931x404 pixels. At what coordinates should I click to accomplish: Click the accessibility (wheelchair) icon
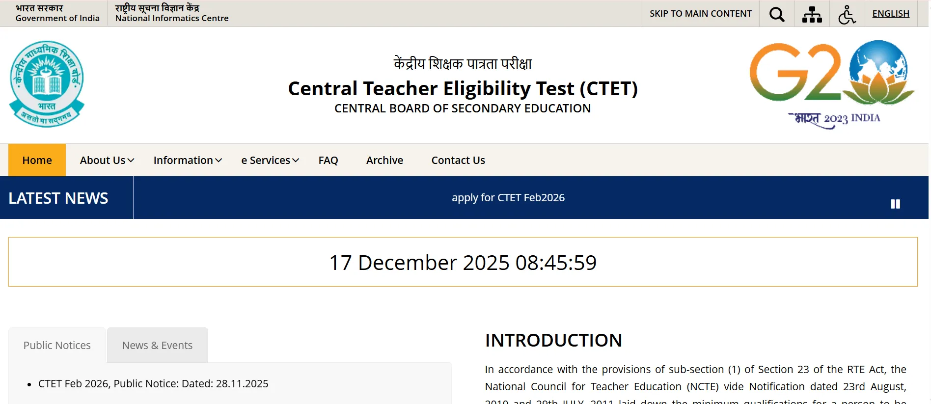pos(847,14)
